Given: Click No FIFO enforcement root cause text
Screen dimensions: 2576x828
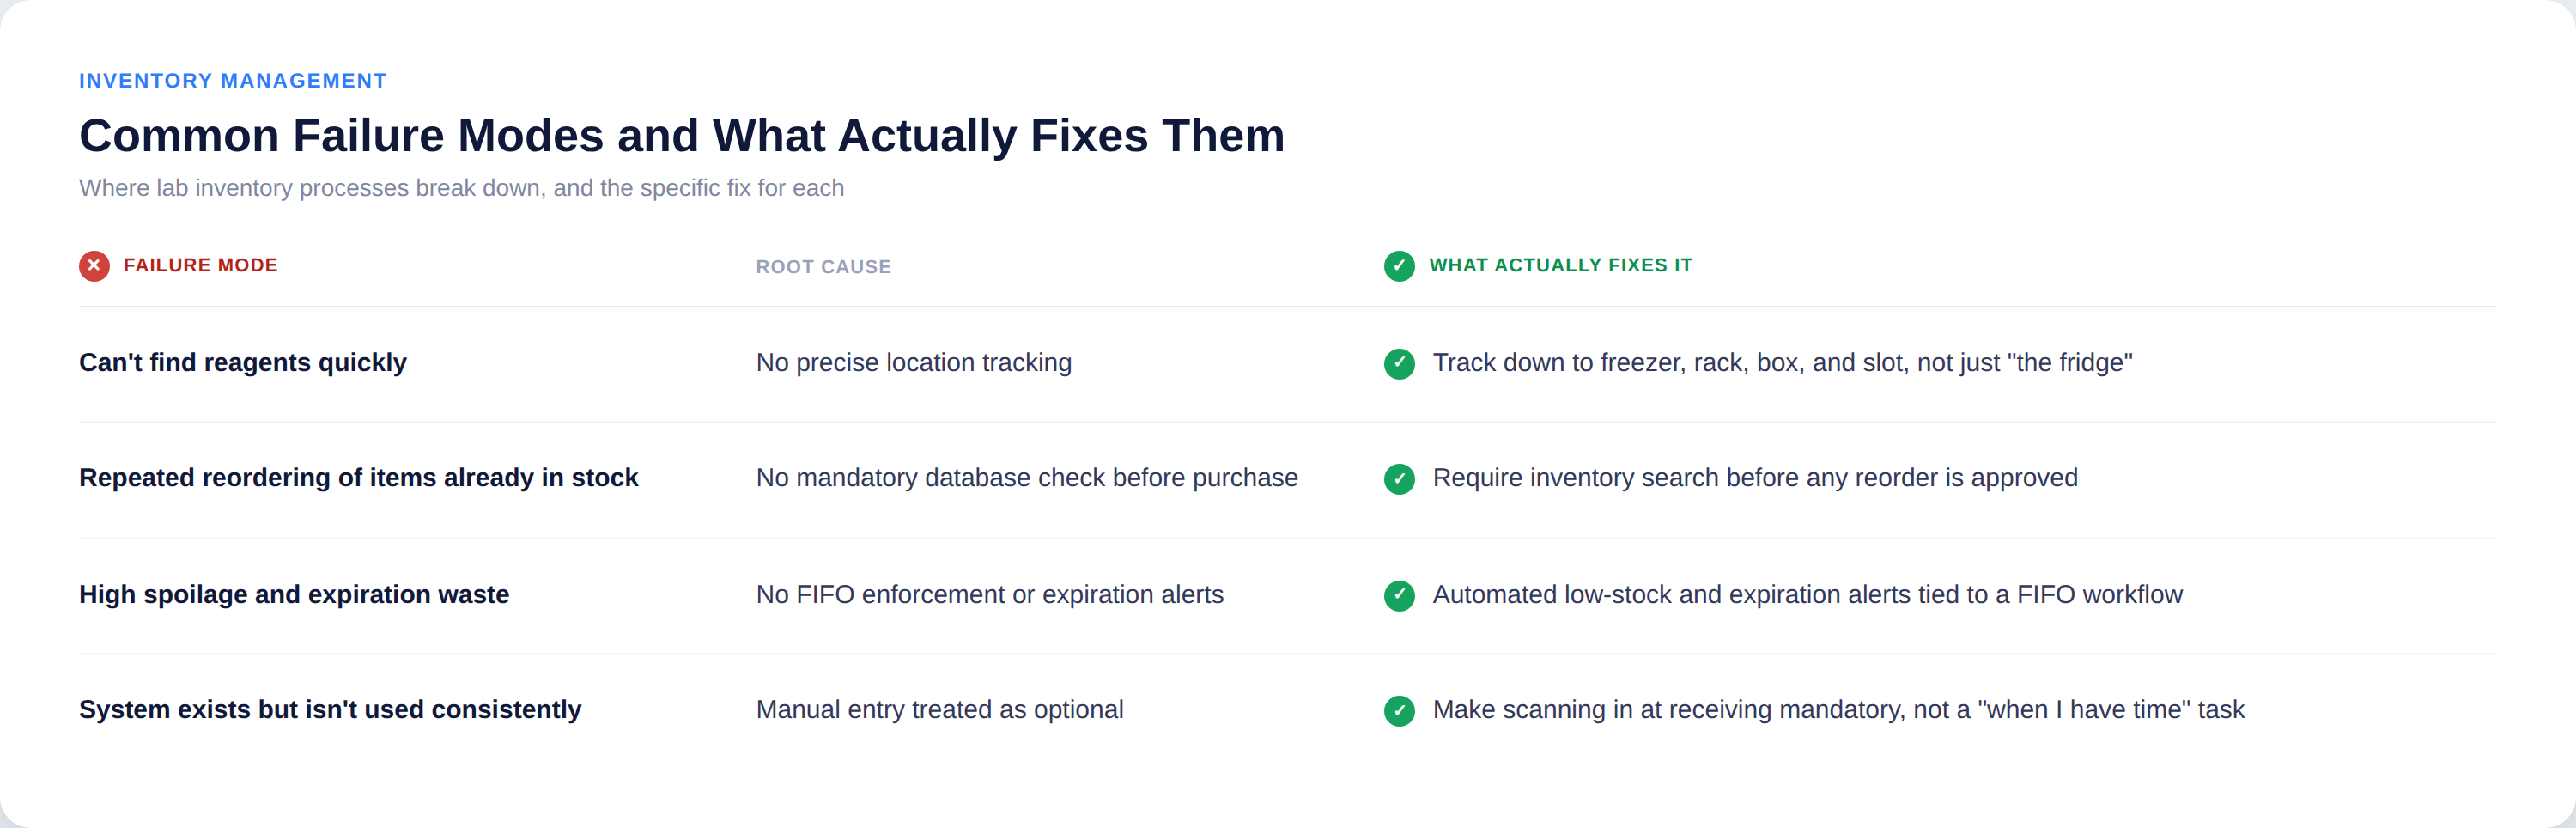Looking at the screenshot, I should point(990,594).
